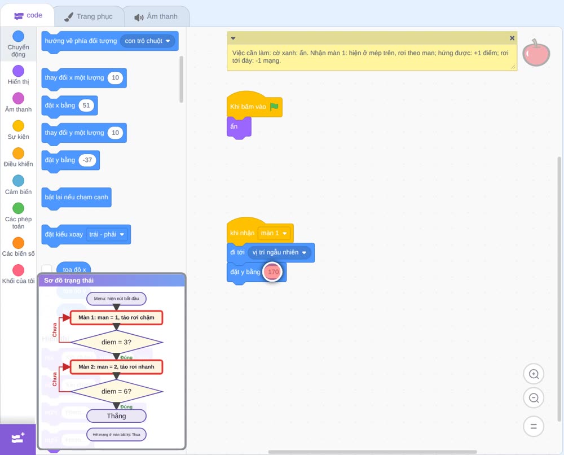This screenshot has width=564, height=455.
Task: Open the Âm thanh block category
Action: click(19, 103)
